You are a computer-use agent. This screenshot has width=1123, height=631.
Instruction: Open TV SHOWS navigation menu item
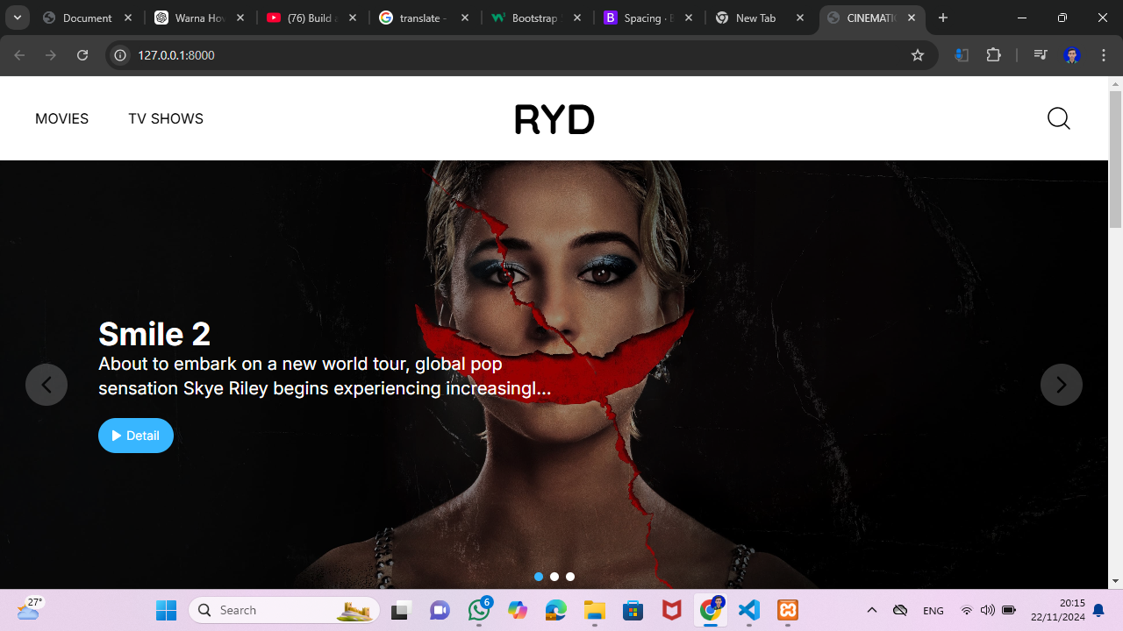(x=166, y=118)
